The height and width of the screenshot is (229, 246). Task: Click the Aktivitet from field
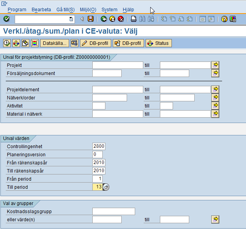tap(99, 106)
